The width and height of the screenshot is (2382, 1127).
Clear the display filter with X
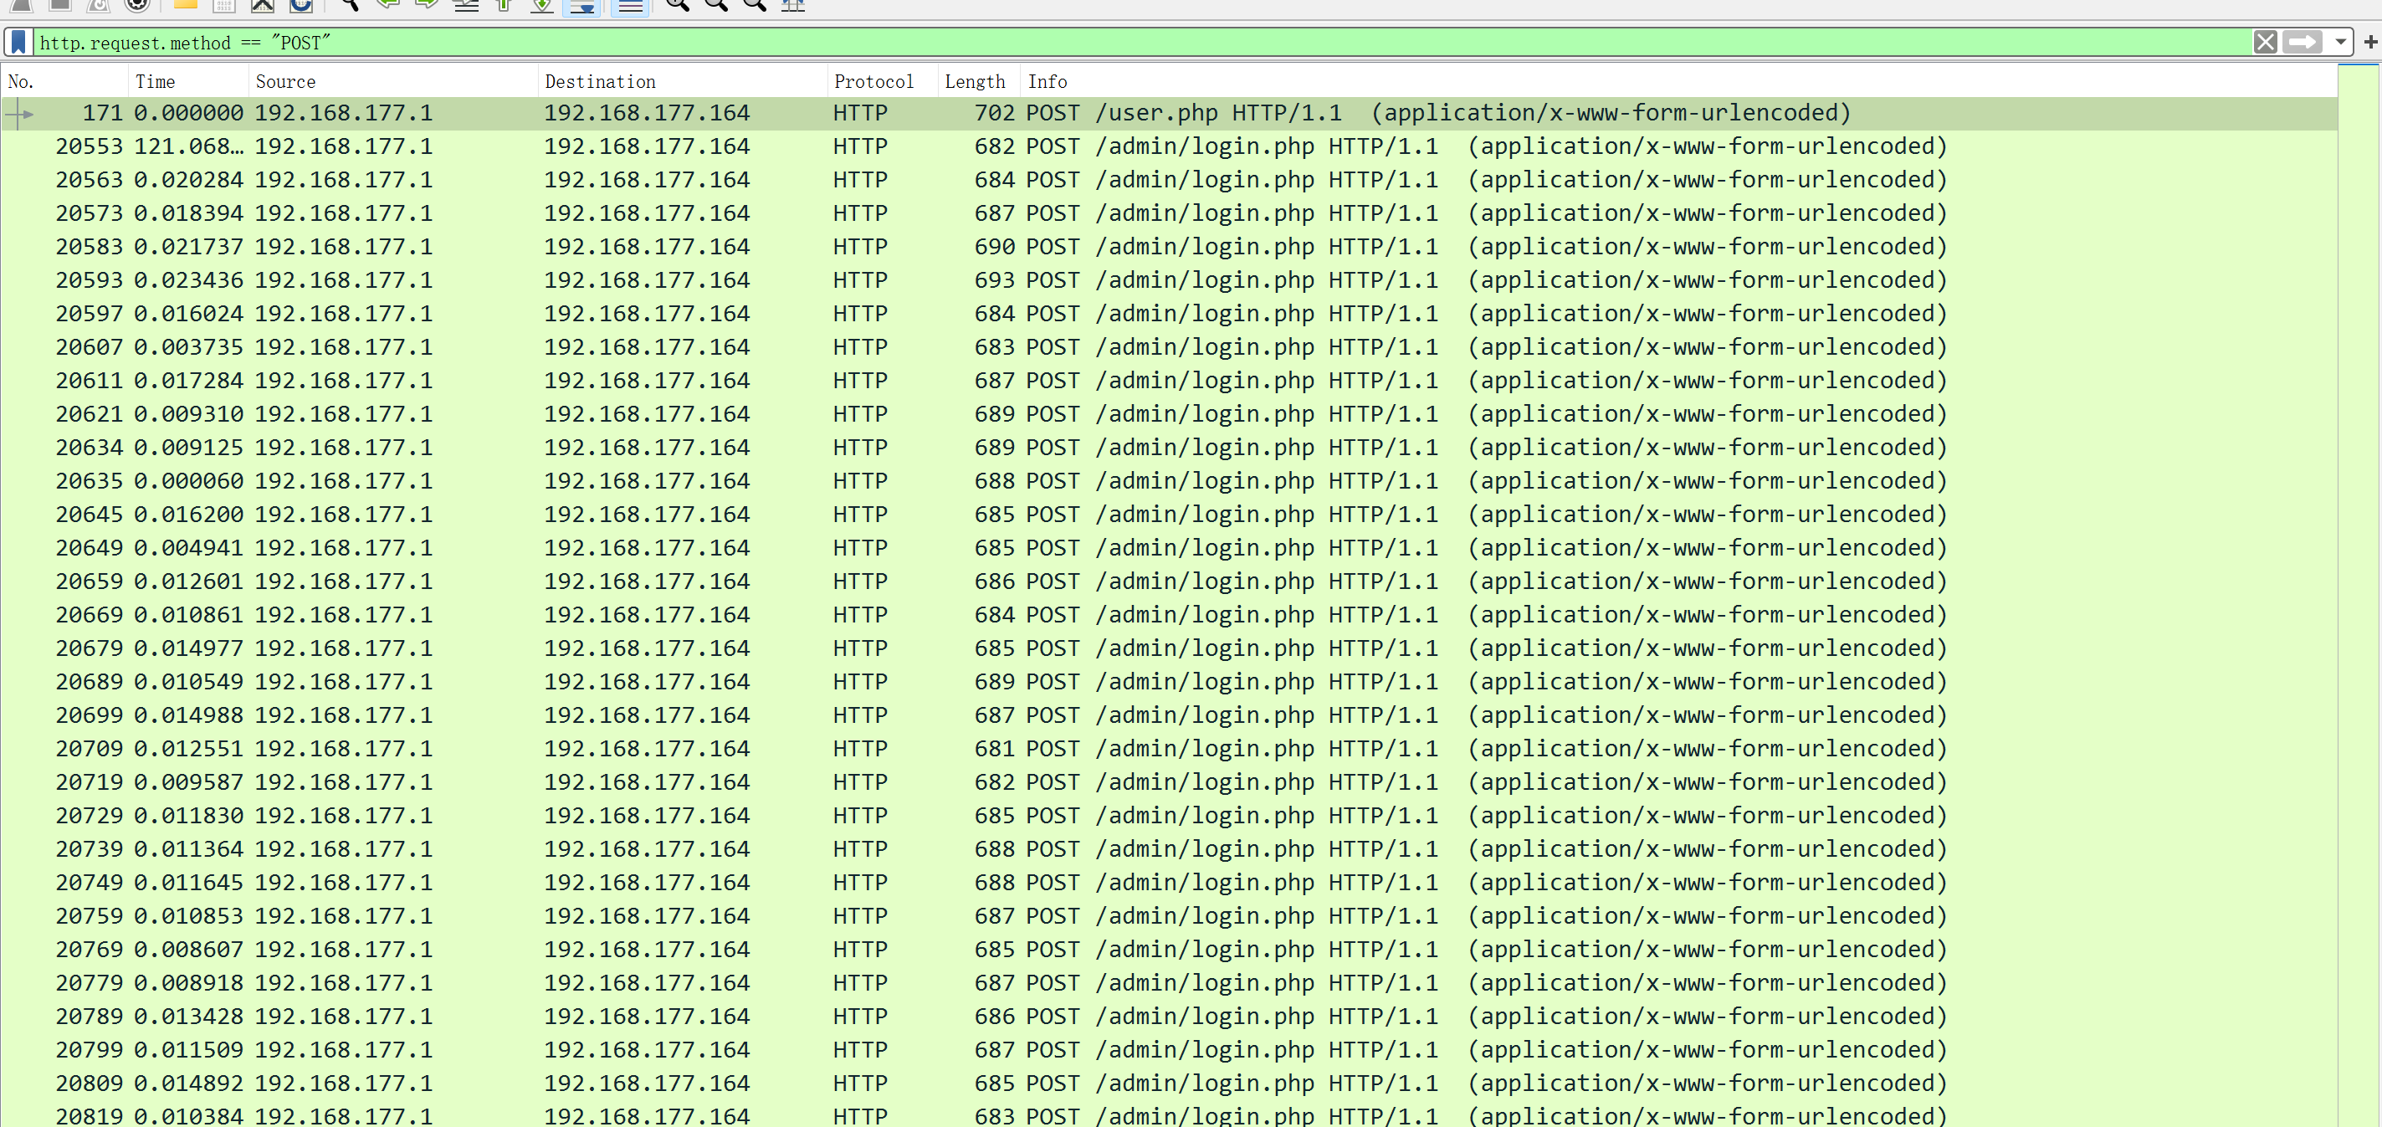2265,43
